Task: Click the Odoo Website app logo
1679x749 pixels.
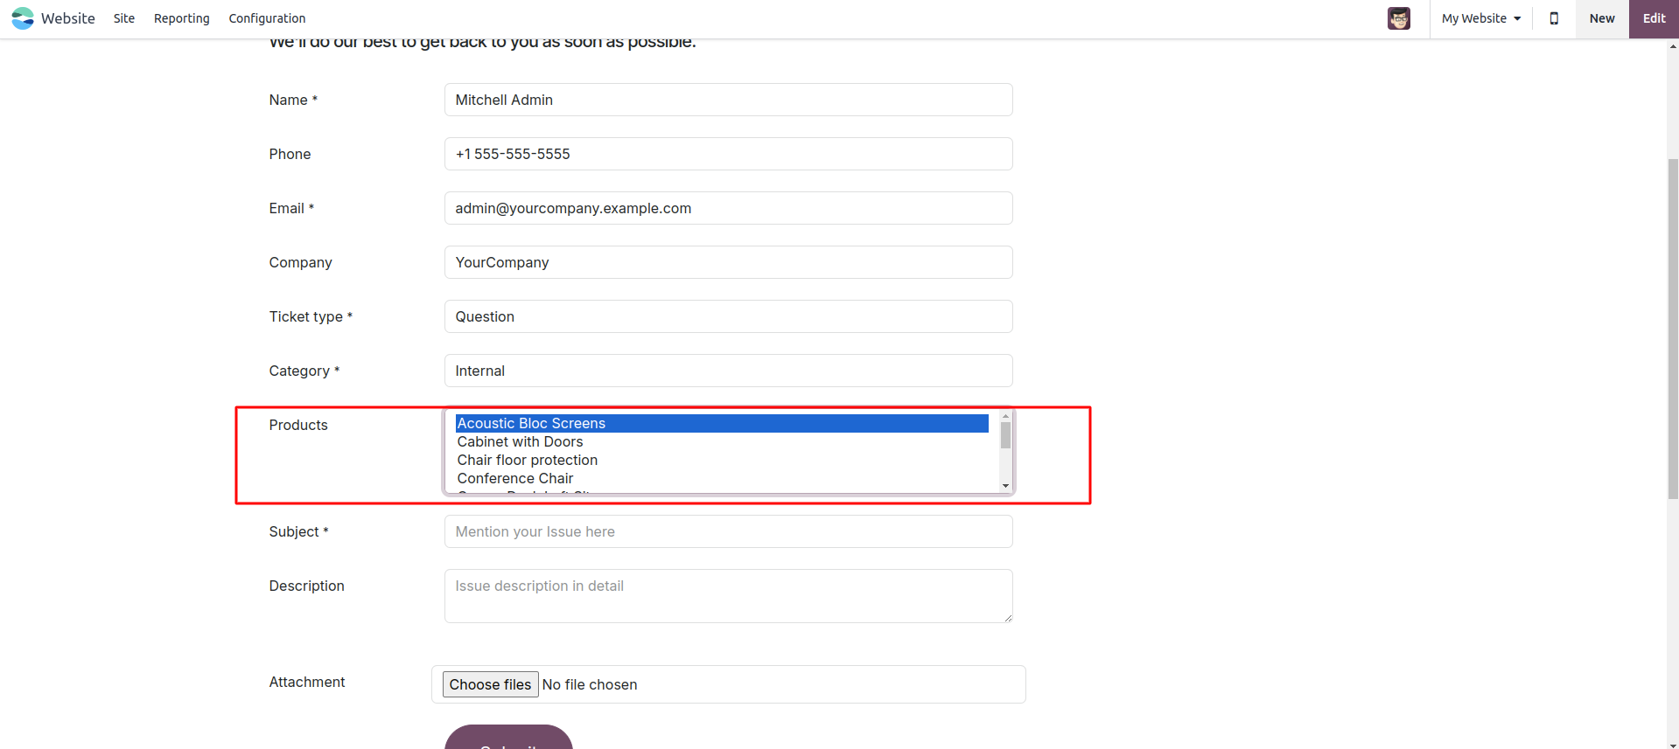Action: click(x=23, y=18)
